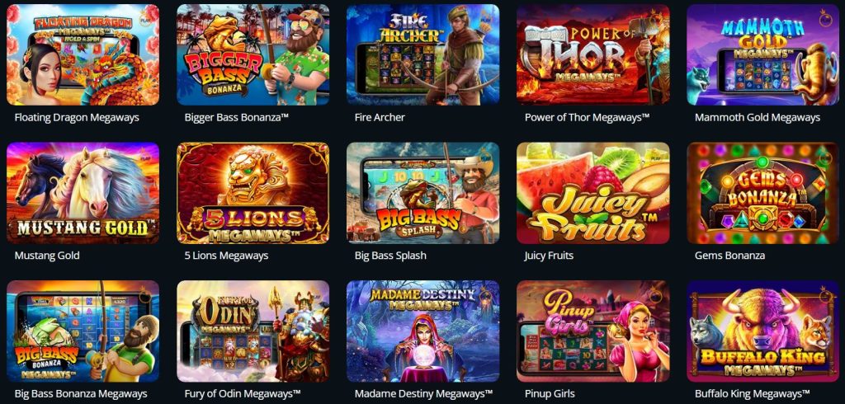Select Fury of Odin Megaways image
This screenshot has width=845, height=404.
point(253,331)
